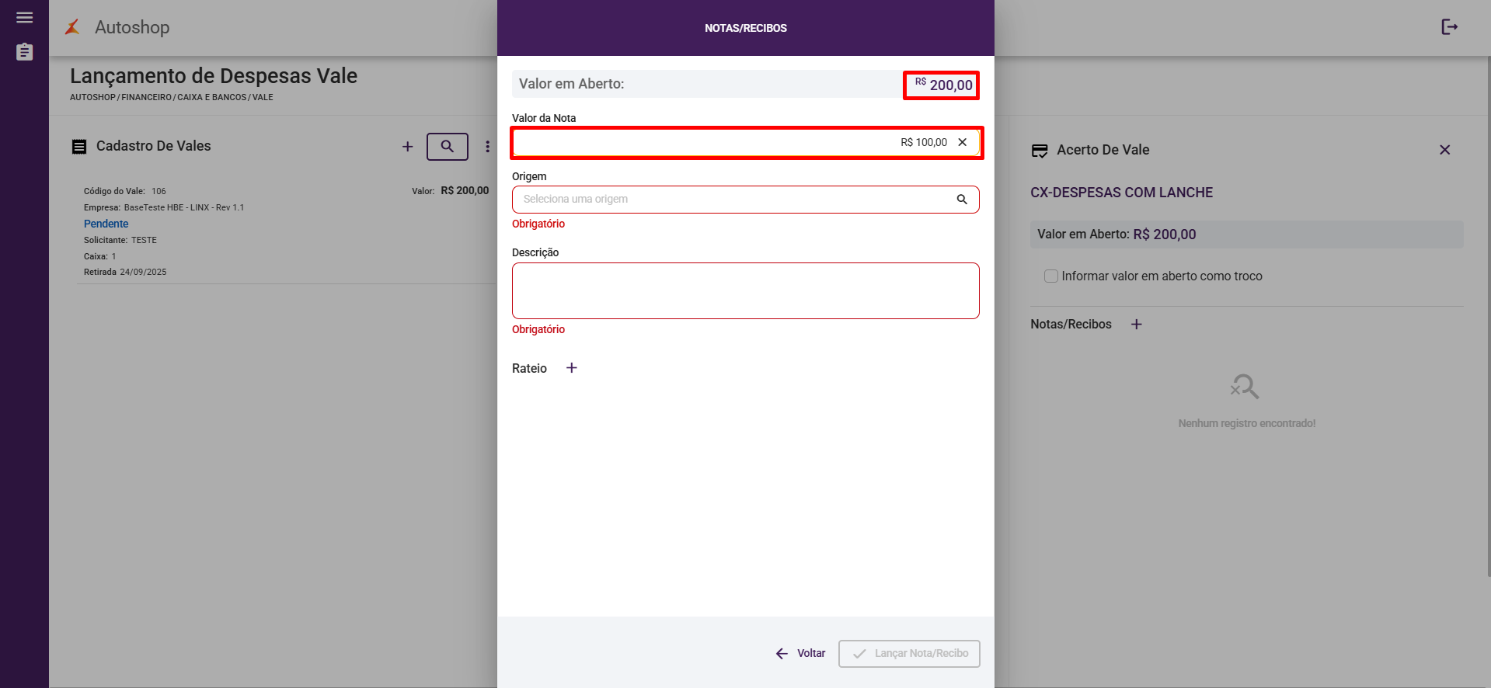Screen dimensions: 1491x688
Task: Click the Autoshop logo
Action: 73,27
